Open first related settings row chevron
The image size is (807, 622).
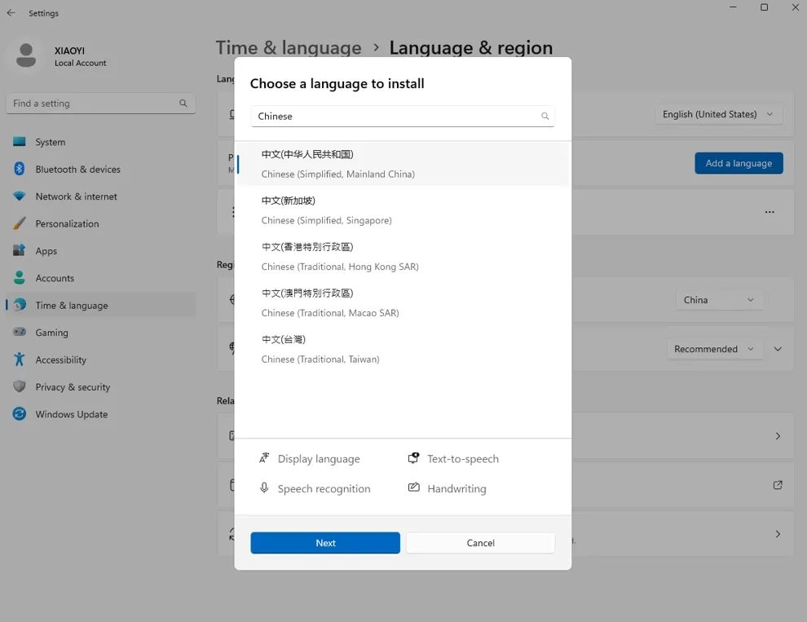point(778,436)
